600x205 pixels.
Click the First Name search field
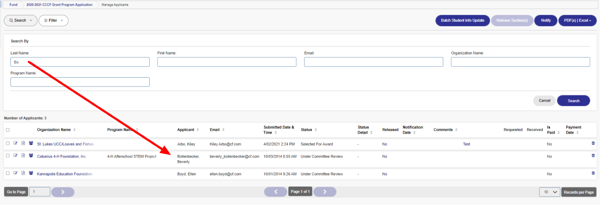pyautogui.click(x=226, y=62)
